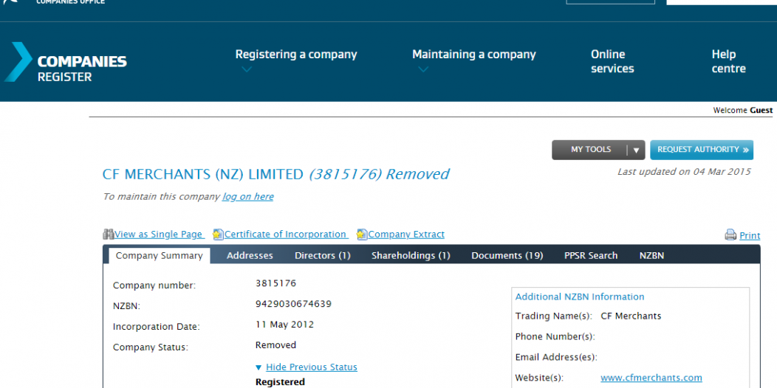
Task: Select the Shareholdings (1) tab
Action: 411,256
